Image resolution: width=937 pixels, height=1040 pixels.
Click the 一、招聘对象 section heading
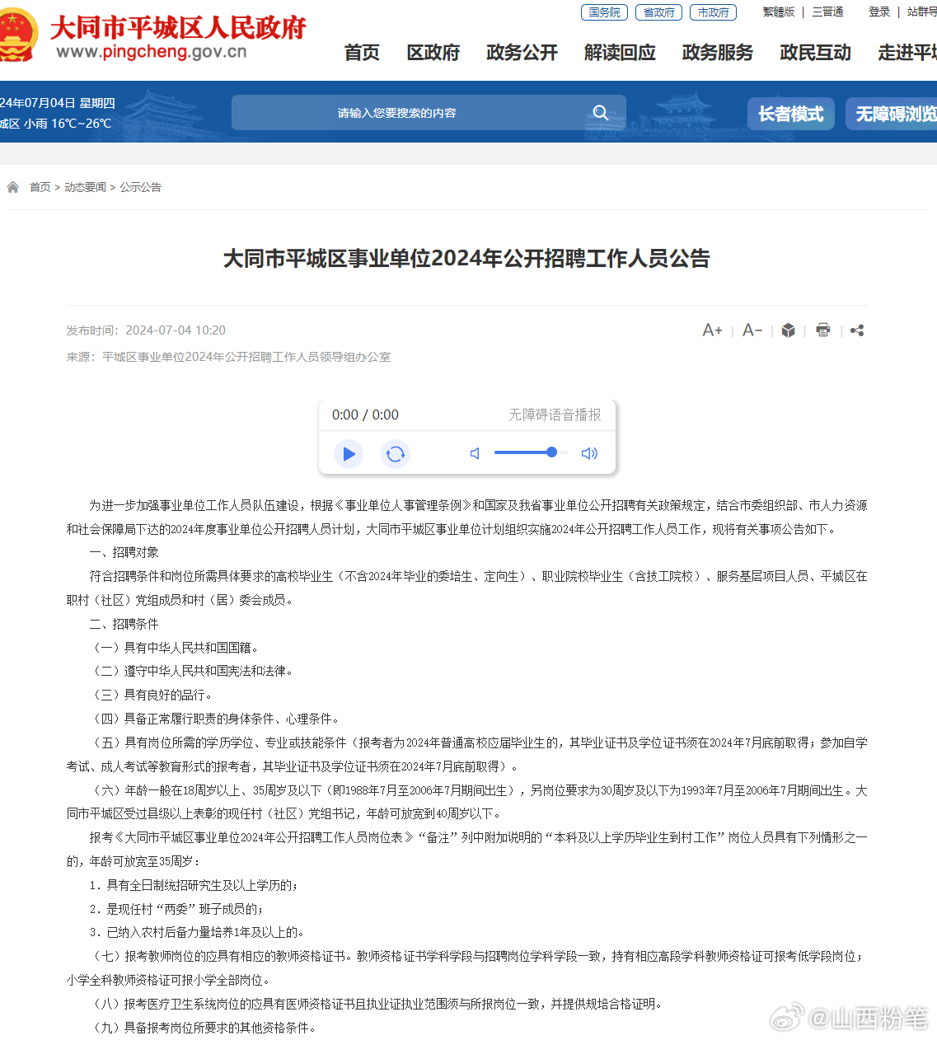(x=124, y=552)
